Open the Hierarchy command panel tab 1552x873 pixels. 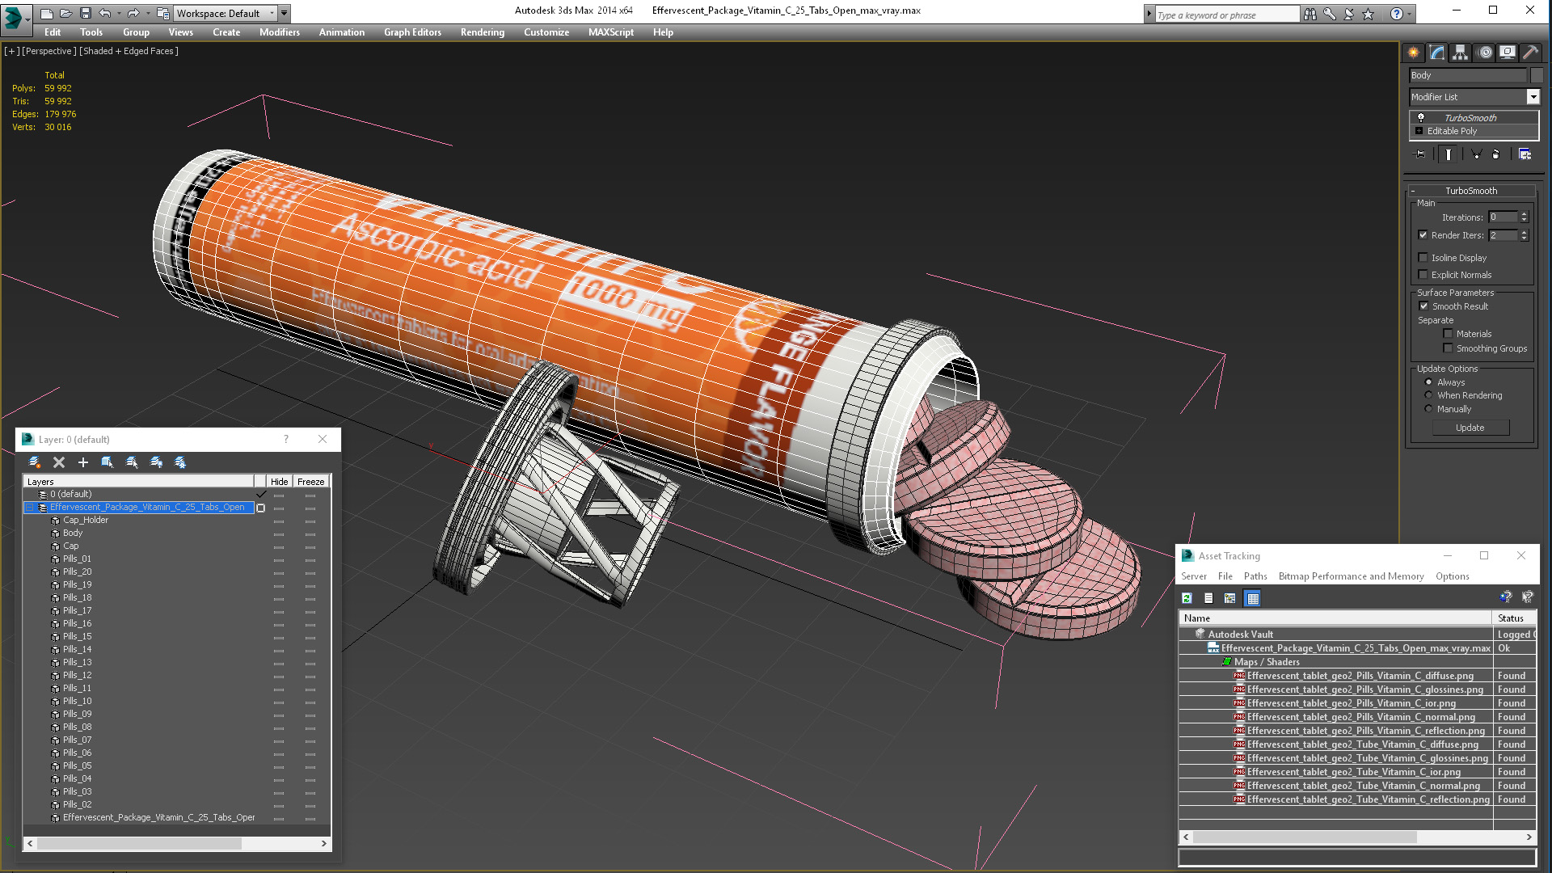click(x=1460, y=53)
